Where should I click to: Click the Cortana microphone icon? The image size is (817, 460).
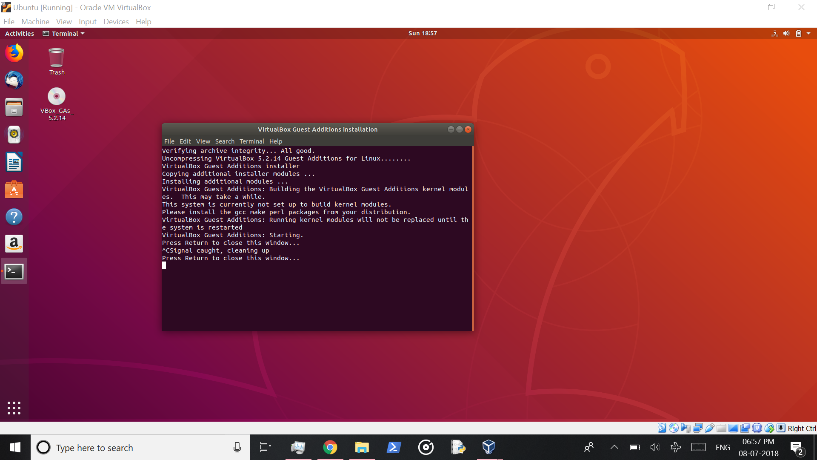(x=237, y=447)
